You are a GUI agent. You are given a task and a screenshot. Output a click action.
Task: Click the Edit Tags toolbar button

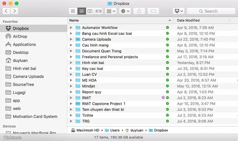[153, 11]
